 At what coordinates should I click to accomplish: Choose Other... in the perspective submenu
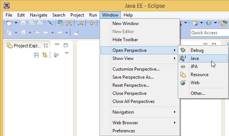(203, 93)
